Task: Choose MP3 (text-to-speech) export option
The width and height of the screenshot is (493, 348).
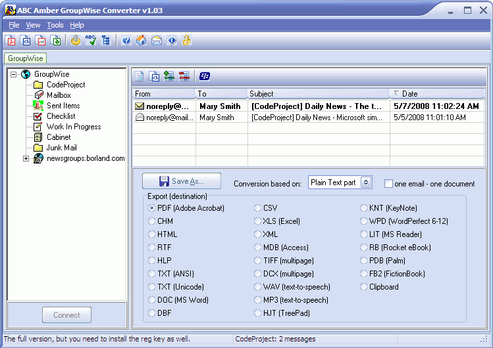Action: 258,300
